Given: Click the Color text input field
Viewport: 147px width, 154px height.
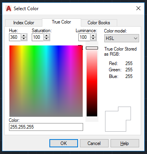Looking at the screenshot, I should click(x=46, y=127).
